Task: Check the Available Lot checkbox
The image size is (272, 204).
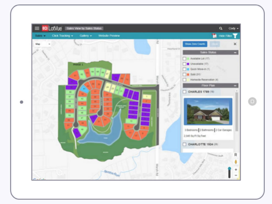Action: coord(184,59)
